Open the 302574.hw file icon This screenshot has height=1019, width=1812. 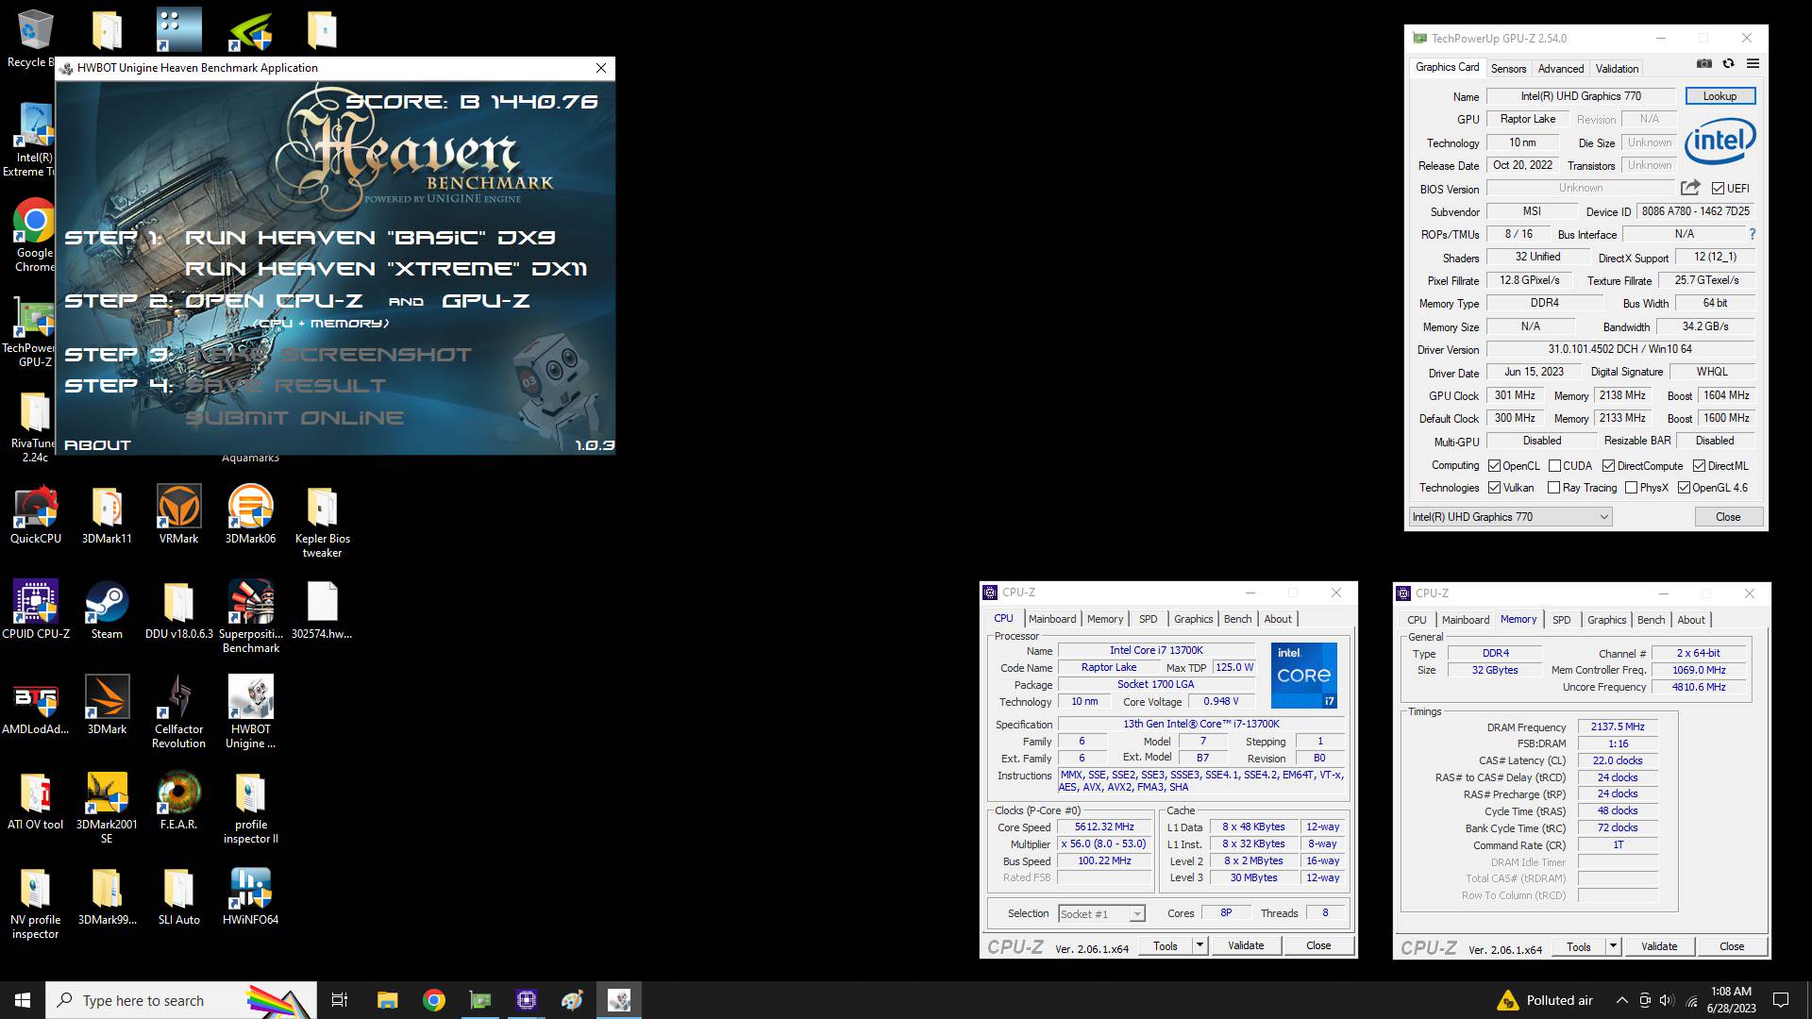322,610
